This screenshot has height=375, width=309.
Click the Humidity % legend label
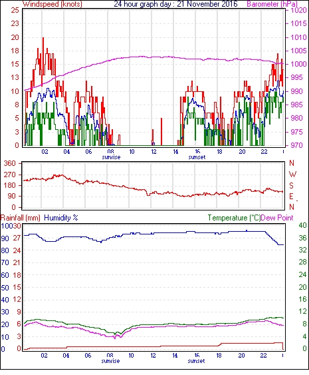(61, 218)
